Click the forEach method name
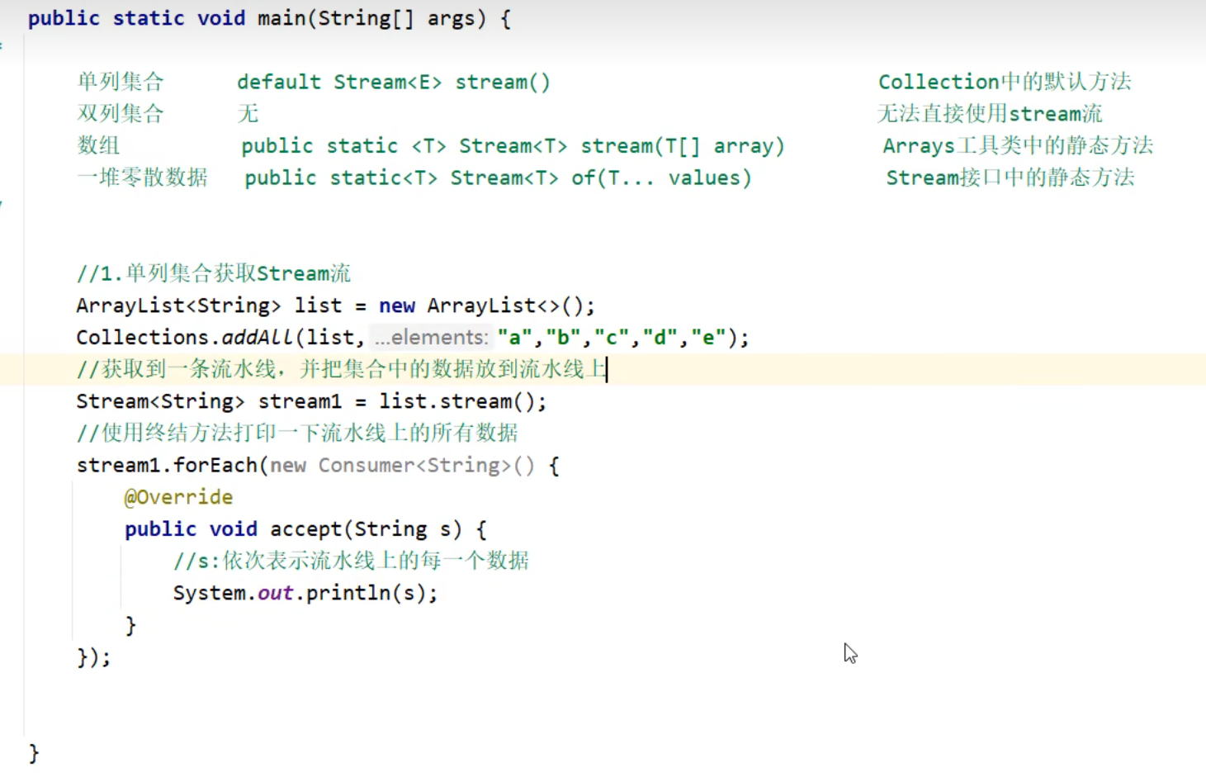Screen dimensions: 1206x782 [x=215, y=466]
